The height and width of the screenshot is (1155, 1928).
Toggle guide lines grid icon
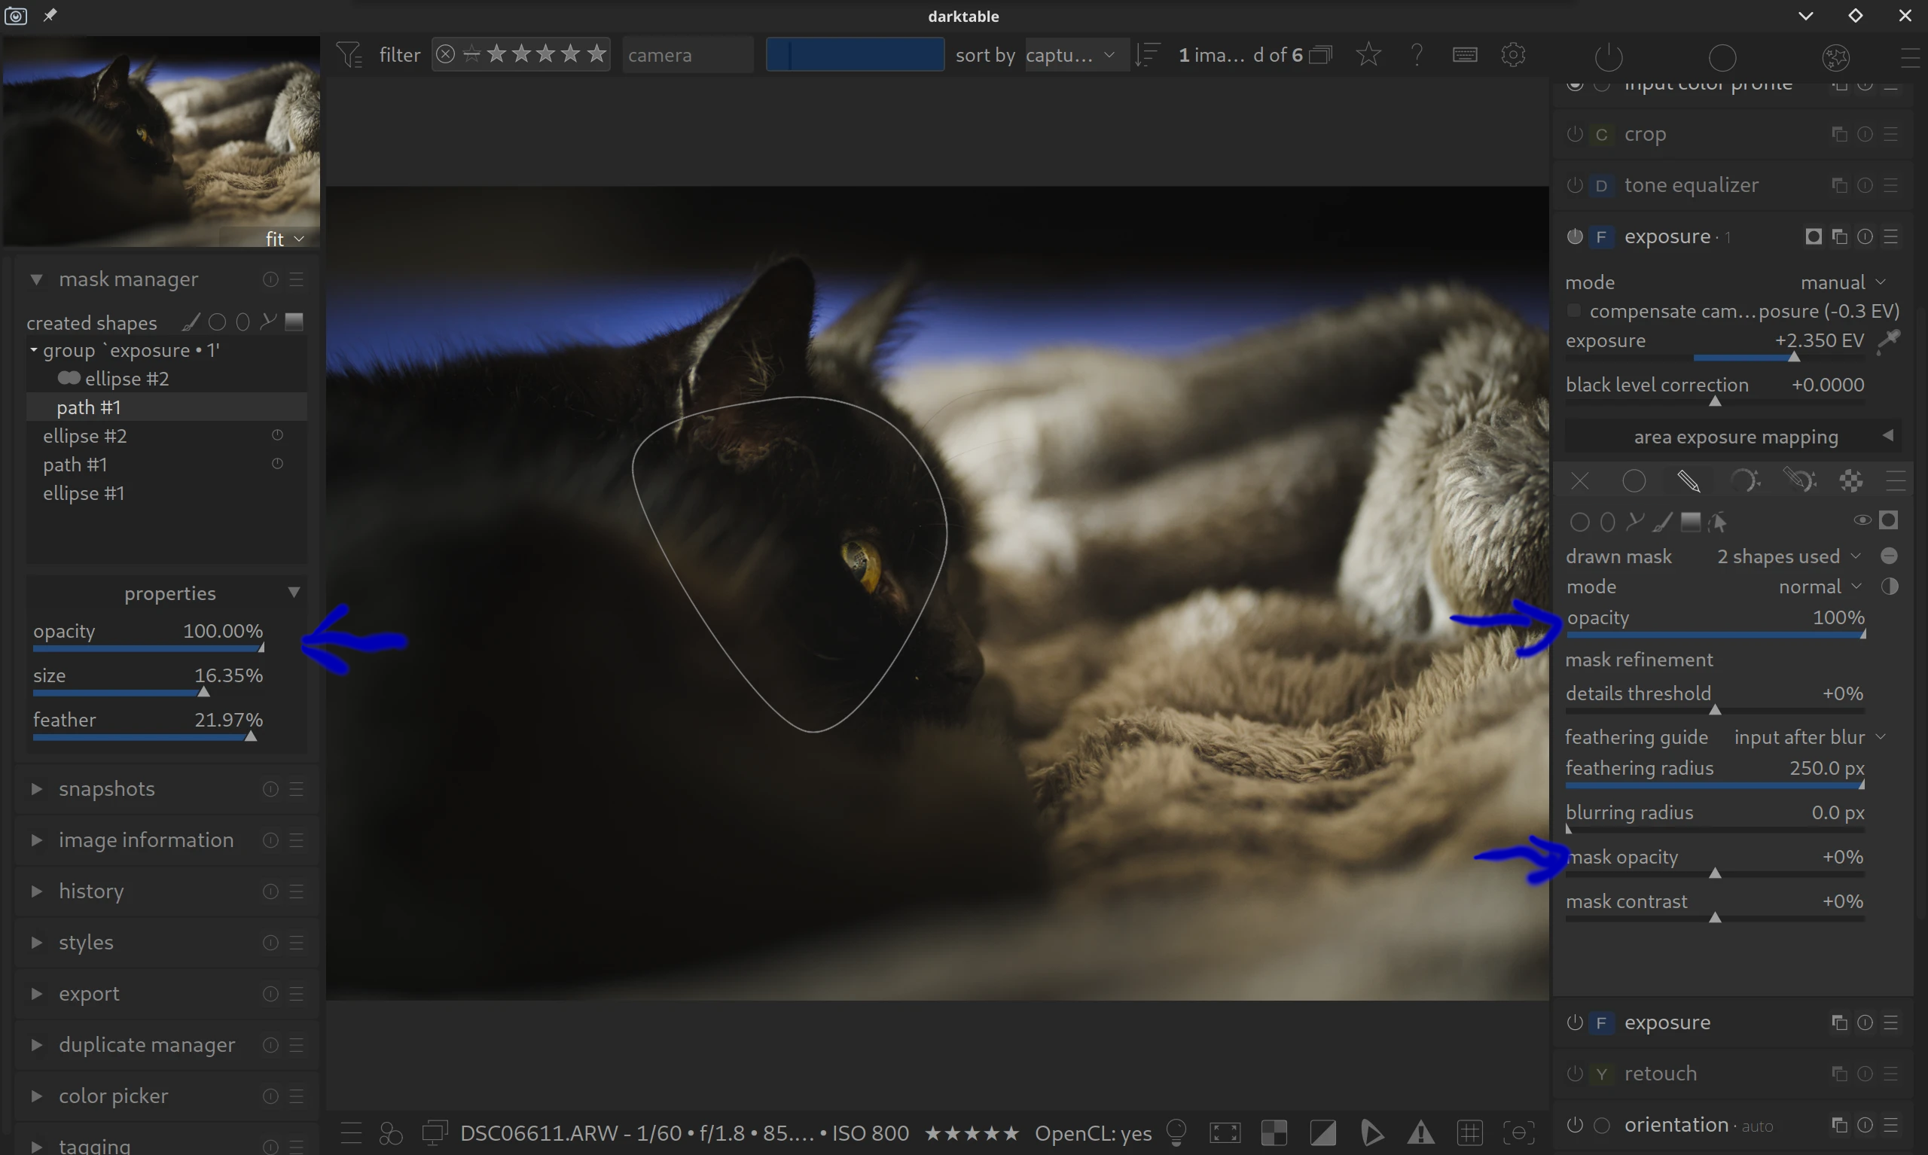click(x=1469, y=1132)
